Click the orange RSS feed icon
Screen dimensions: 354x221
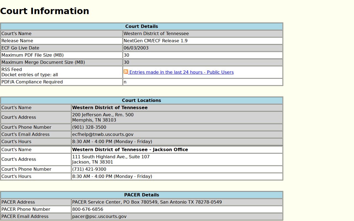click(x=126, y=72)
